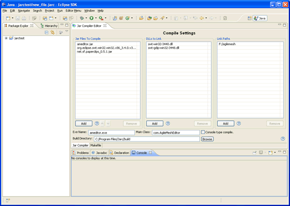Open the Open Console dropdown arrow
The height and width of the screenshot is (206, 290).
[x=275, y=152]
